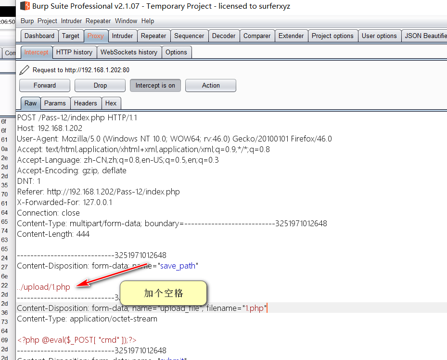This screenshot has height=360, width=447.
Task: Open the User options tab
Action: click(x=379, y=36)
